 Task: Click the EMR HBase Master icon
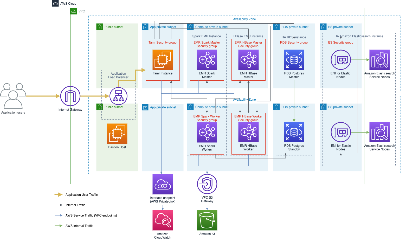(248, 60)
